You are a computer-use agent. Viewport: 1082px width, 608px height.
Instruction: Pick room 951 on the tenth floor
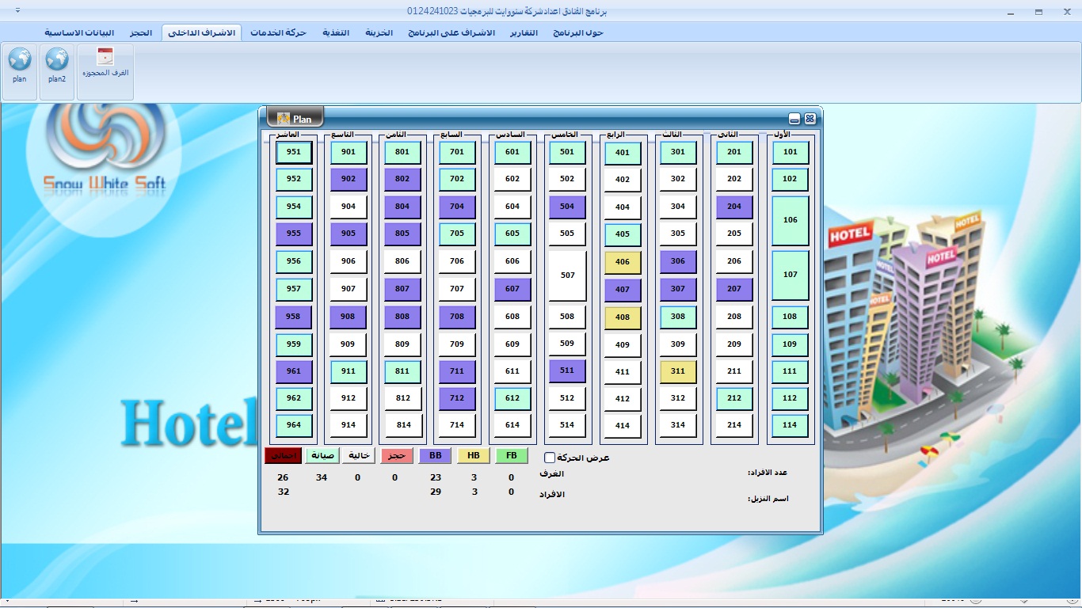point(294,152)
